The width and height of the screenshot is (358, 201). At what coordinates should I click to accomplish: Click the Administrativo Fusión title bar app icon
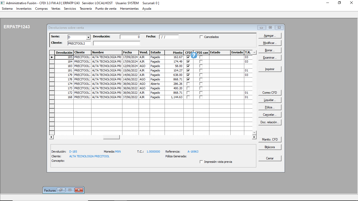point(3,3)
